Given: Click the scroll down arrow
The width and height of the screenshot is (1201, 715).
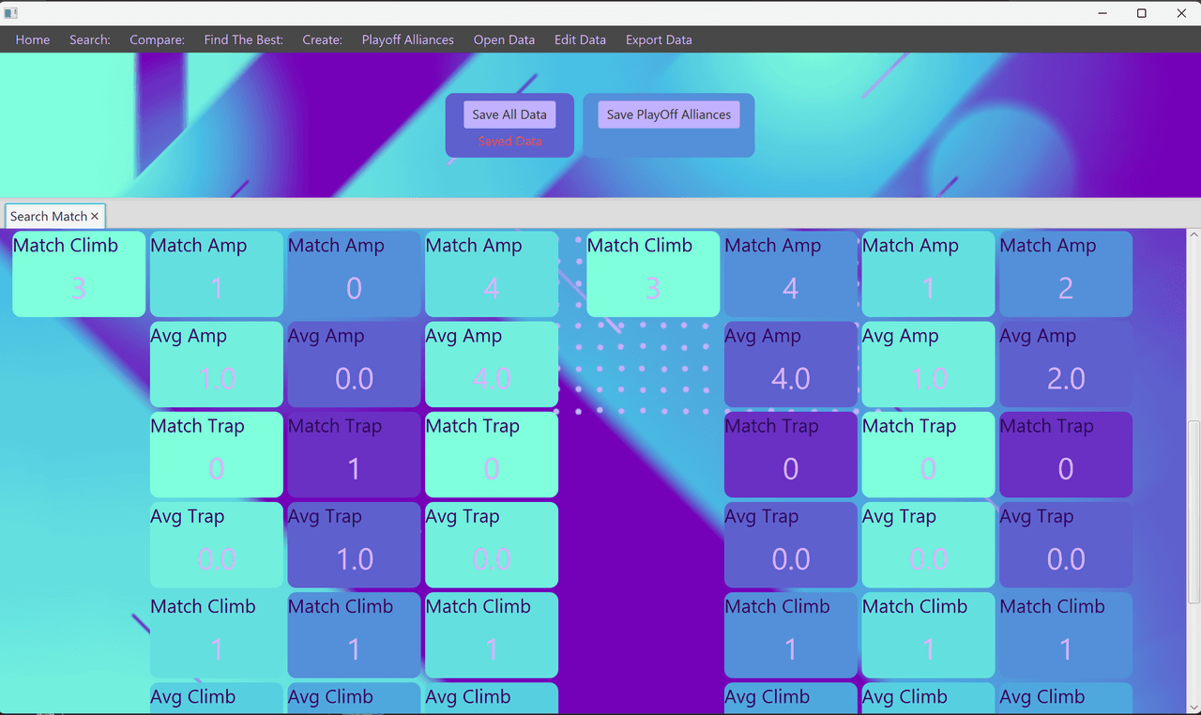Looking at the screenshot, I should click(x=1193, y=707).
